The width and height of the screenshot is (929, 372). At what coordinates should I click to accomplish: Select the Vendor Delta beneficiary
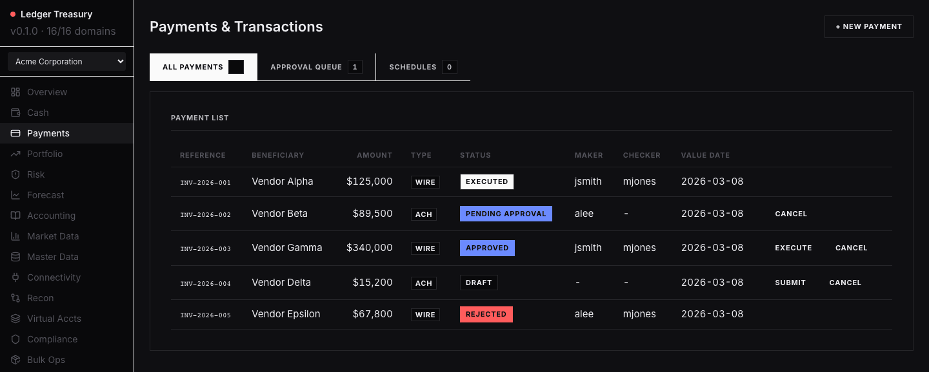click(281, 283)
